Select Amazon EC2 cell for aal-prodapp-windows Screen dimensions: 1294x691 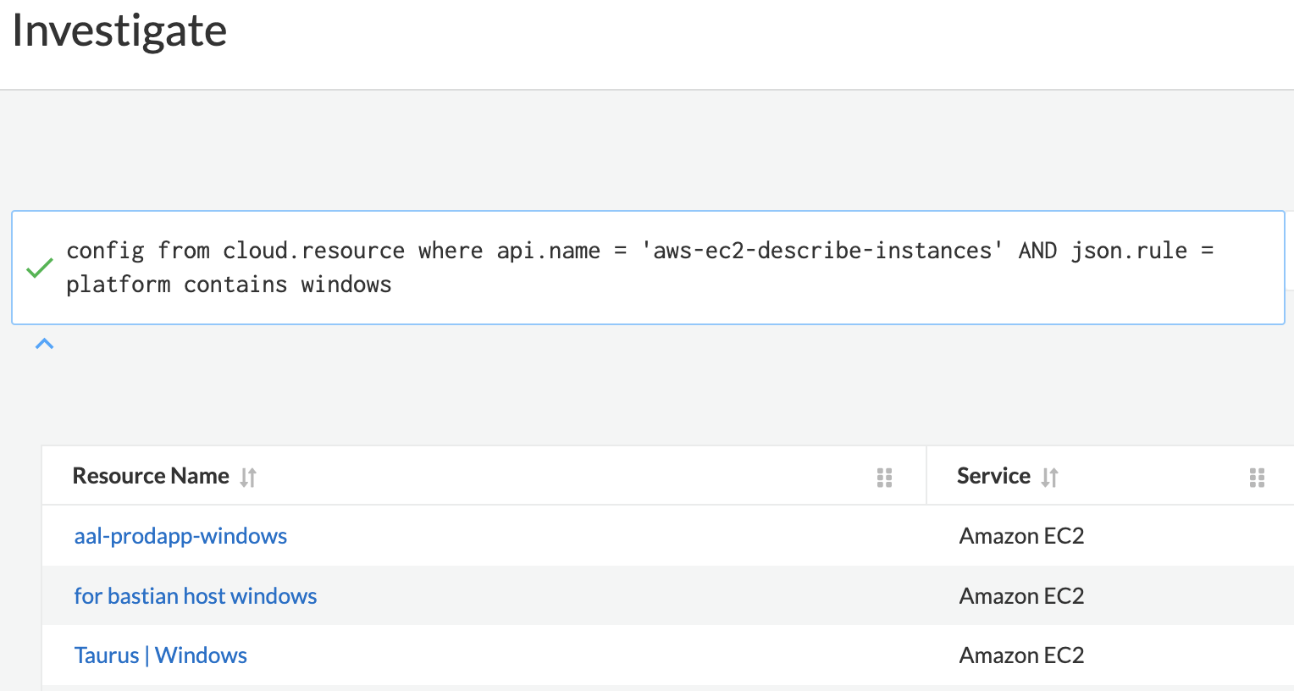(x=1021, y=536)
